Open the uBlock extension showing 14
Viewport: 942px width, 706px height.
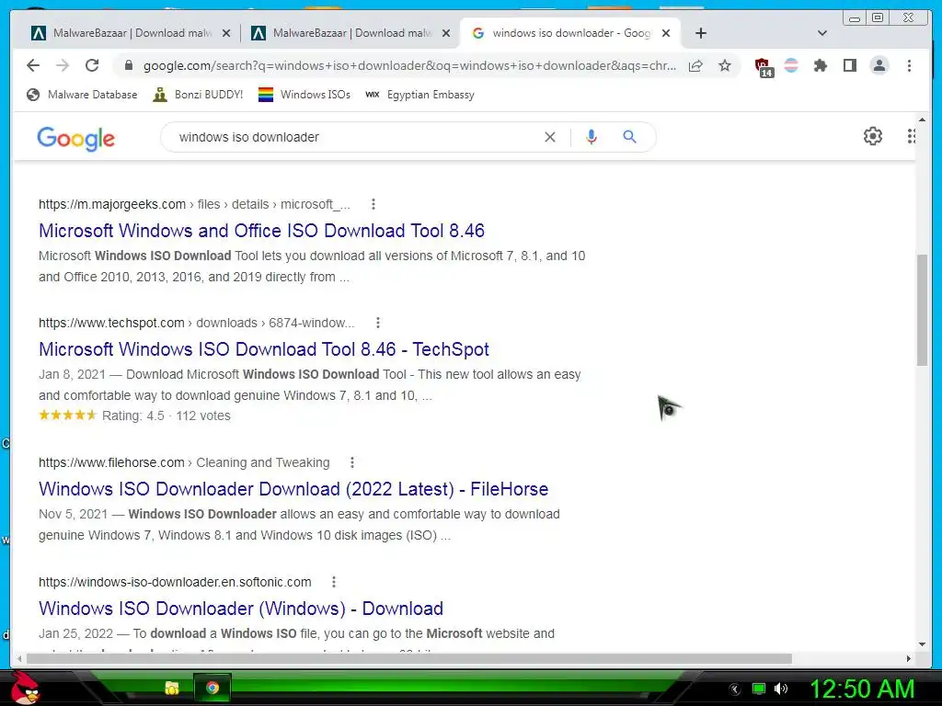click(763, 66)
